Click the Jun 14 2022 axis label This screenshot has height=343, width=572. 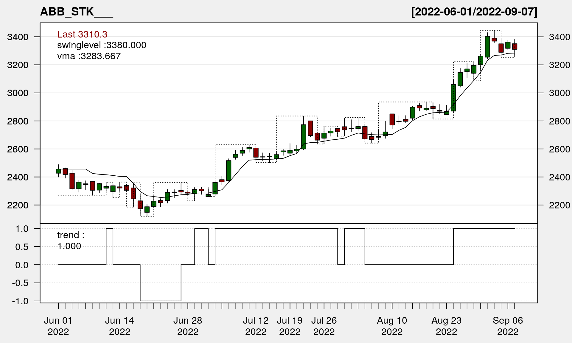[x=119, y=326]
